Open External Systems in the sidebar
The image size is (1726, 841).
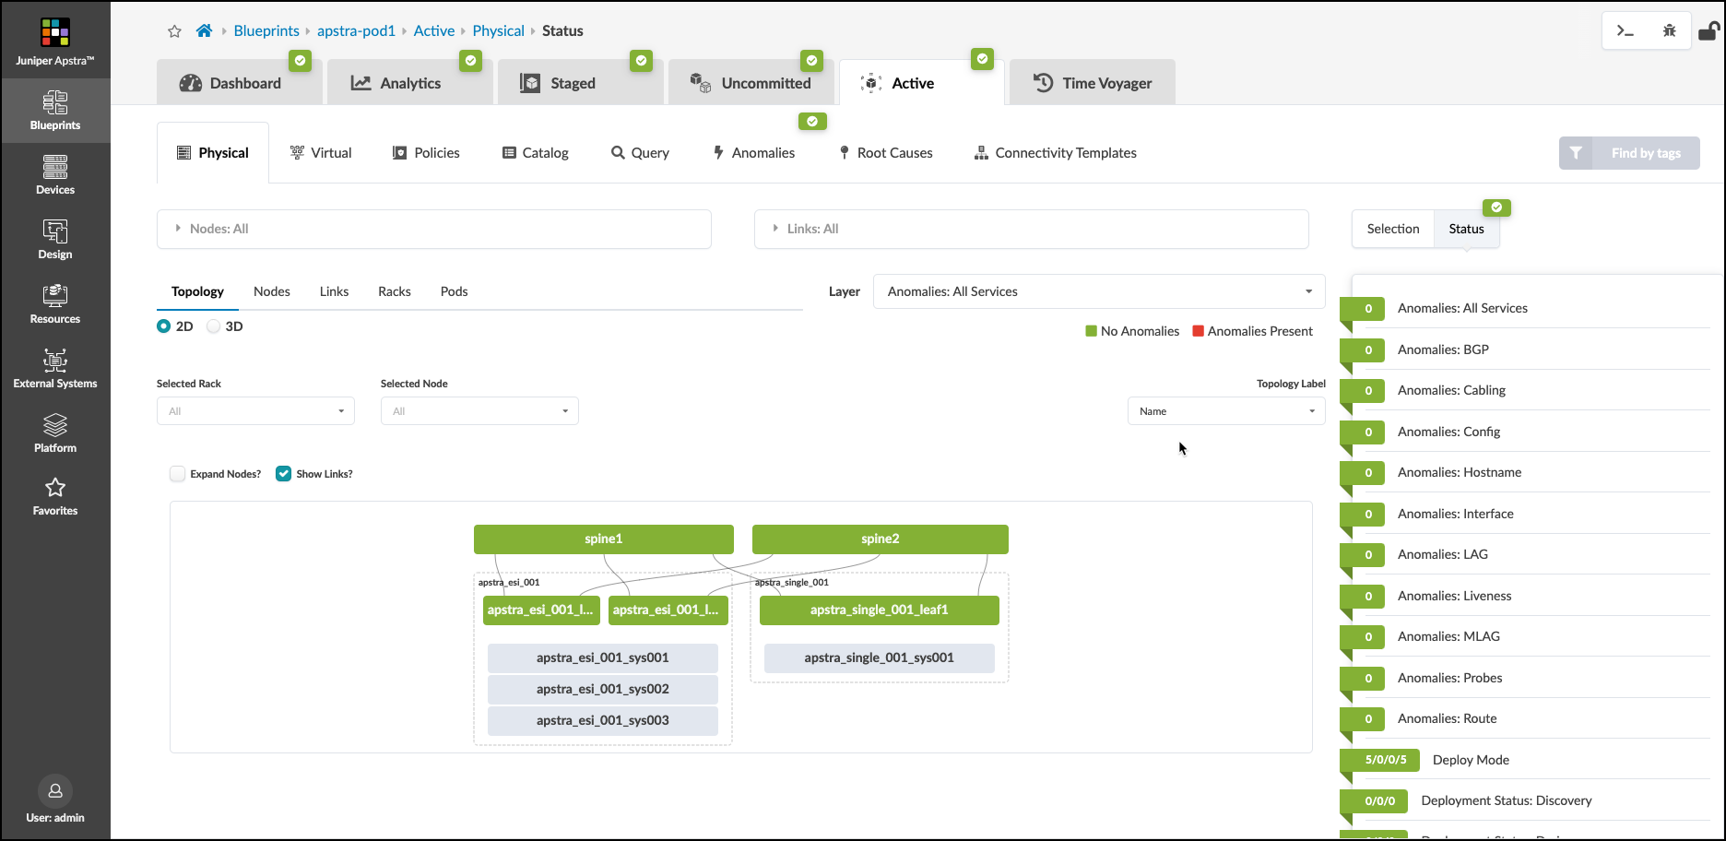pos(55,369)
